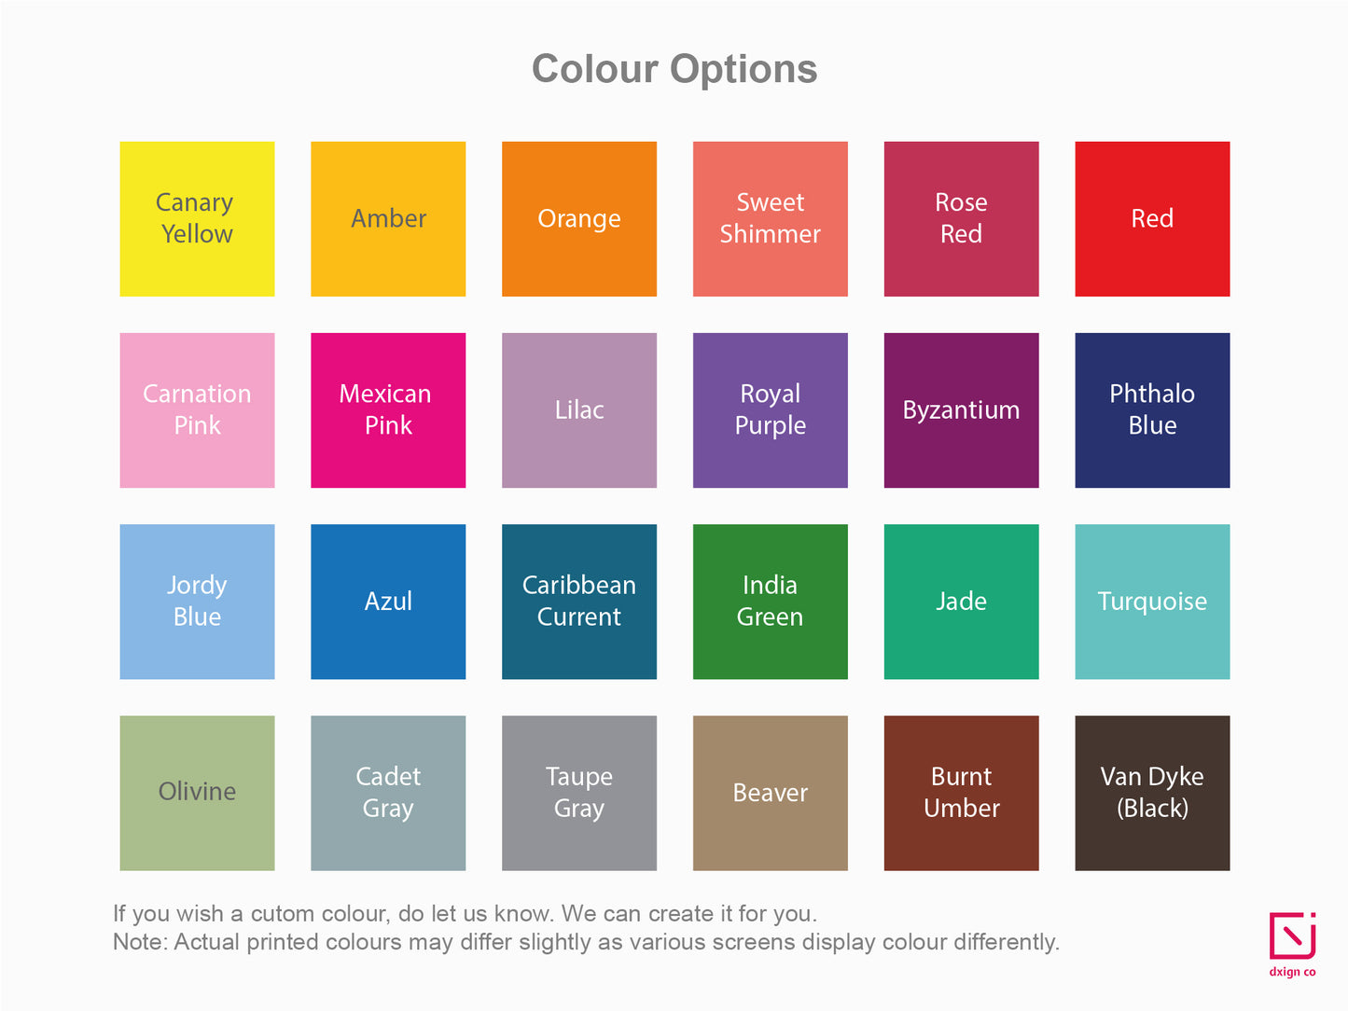The width and height of the screenshot is (1348, 1011).
Task: Choose the Orange colour swatch
Action: 579,219
